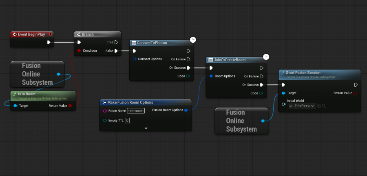Viewport: 367px width, 176px height.
Task: Select the Event BeginPlay node title
Action: 31,34
